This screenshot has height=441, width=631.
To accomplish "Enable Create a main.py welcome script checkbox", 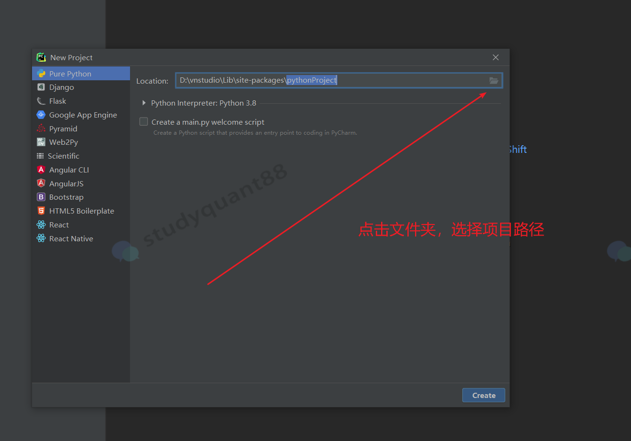I will point(143,122).
